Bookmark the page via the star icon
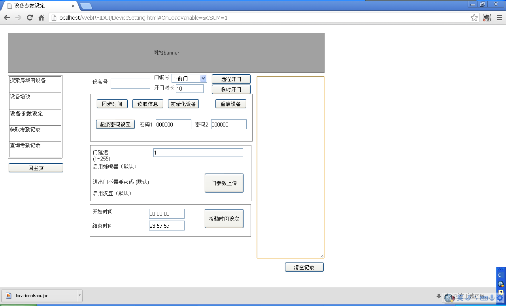 tap(474, 17)
